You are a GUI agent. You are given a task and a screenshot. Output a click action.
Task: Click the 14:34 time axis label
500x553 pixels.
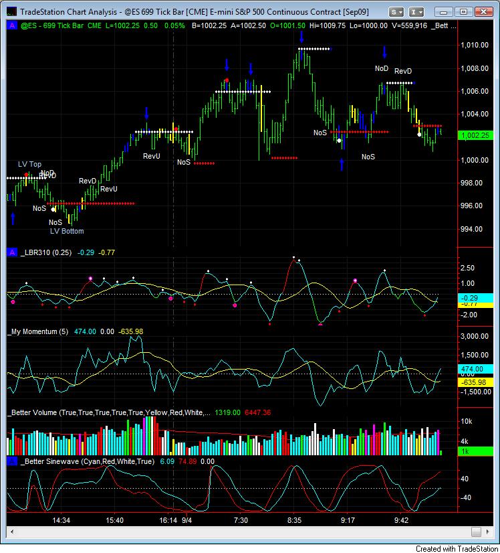(61, 520)
